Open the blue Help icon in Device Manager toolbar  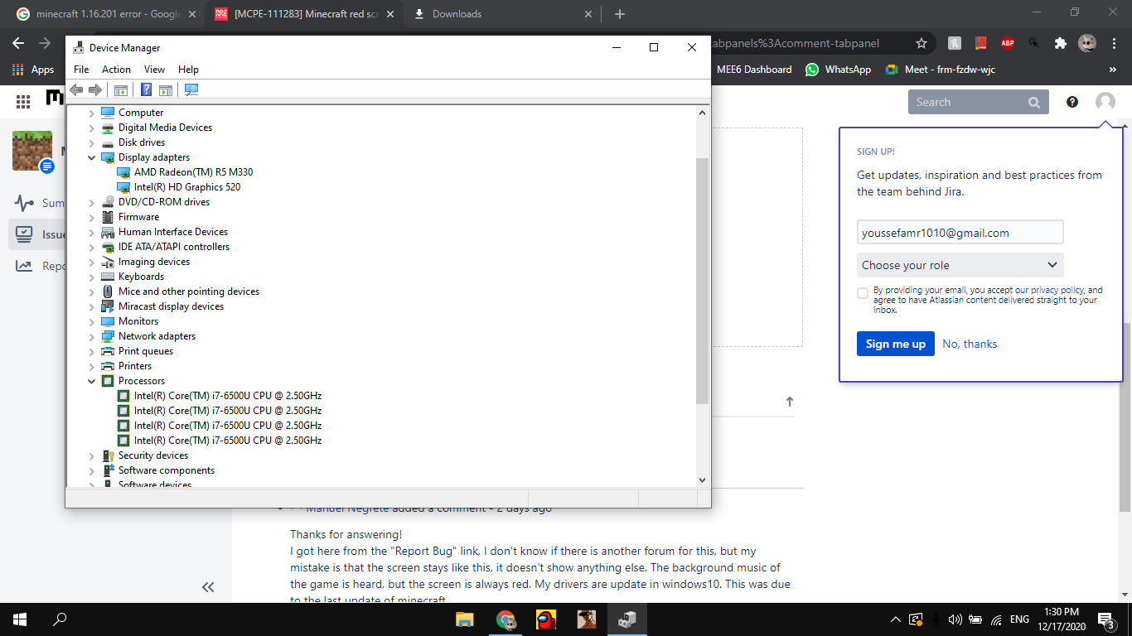coord(147,90)
